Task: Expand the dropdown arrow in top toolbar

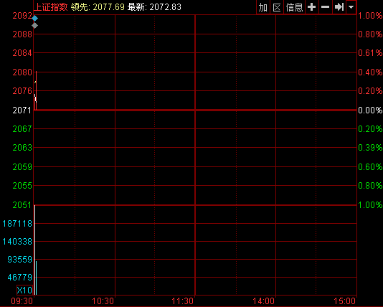Action: click(351, 7)
